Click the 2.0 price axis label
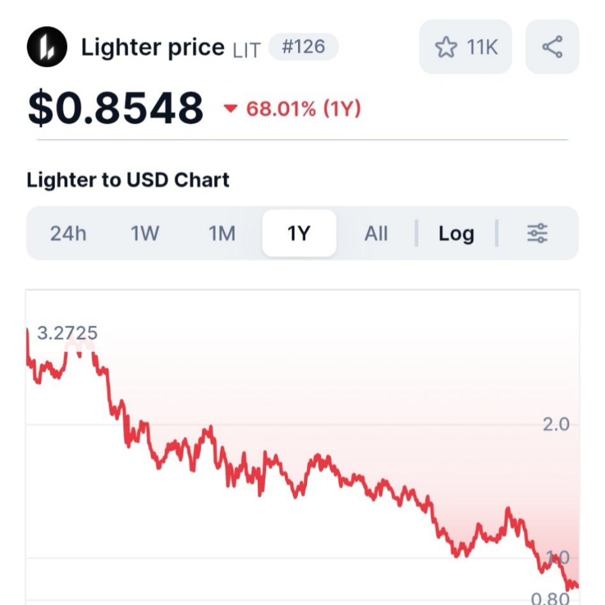This screenshot has width=605, height=605. point(556,424)
